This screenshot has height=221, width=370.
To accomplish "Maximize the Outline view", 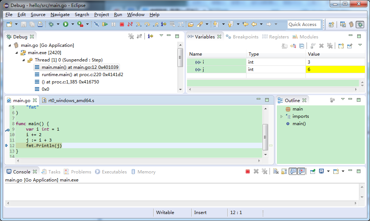I will pos(359,100).
